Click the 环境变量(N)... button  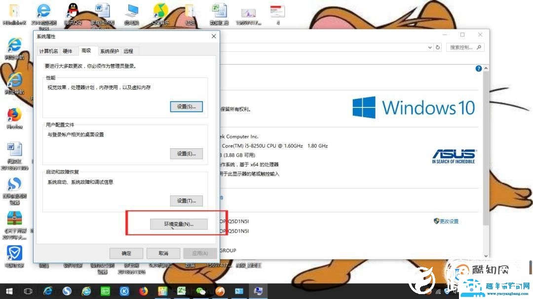click(179, 224)
